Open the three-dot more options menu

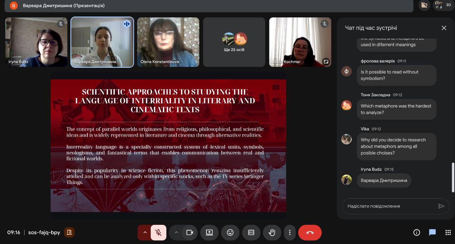point(290,233)
